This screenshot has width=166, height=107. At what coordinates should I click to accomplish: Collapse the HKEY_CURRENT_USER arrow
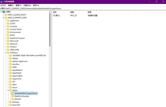pyautogui.click(x=3, y=18)
